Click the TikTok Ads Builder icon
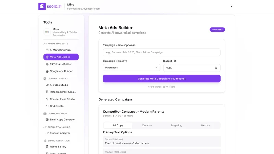This screenshot has height=154, width=274. [47, 64]
